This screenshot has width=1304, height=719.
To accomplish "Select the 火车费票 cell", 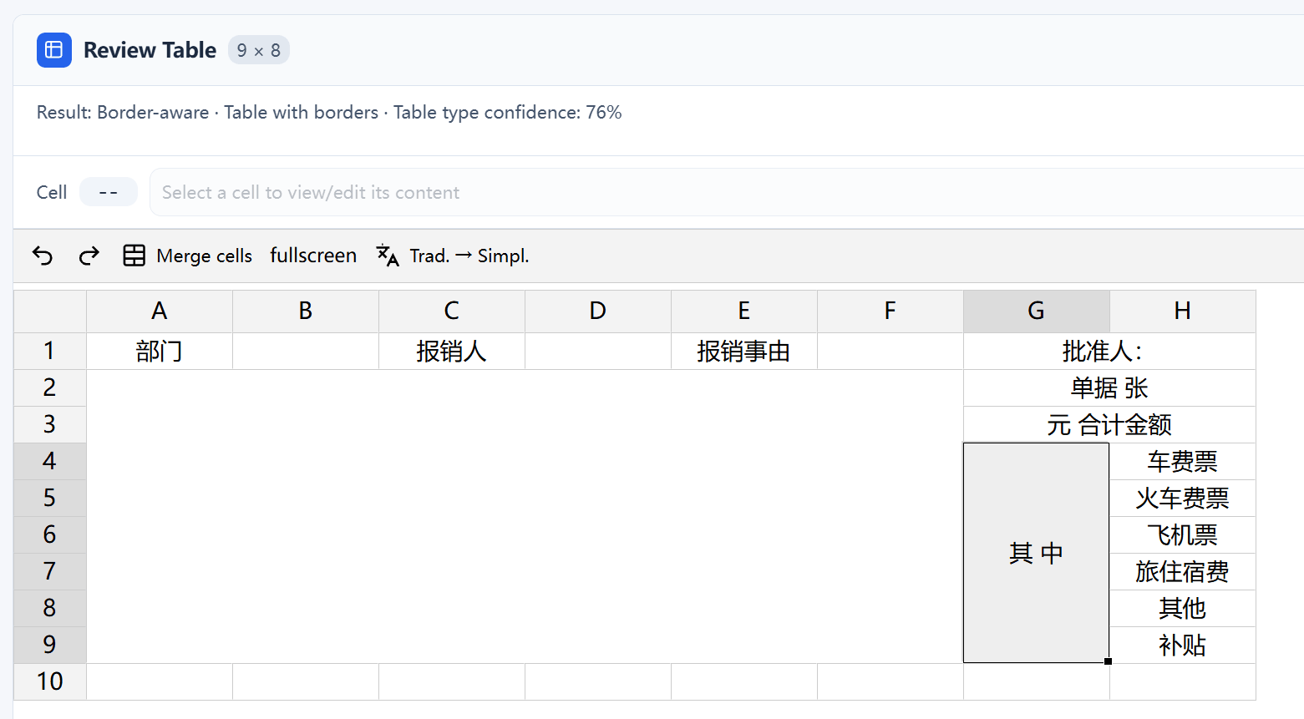I will (1183, 499).
